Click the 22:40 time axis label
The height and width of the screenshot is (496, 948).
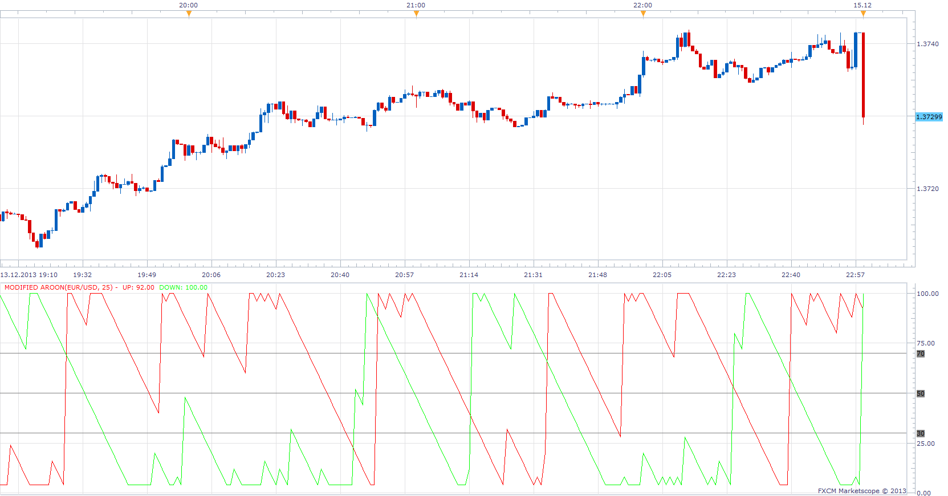[x=791, y=275]
